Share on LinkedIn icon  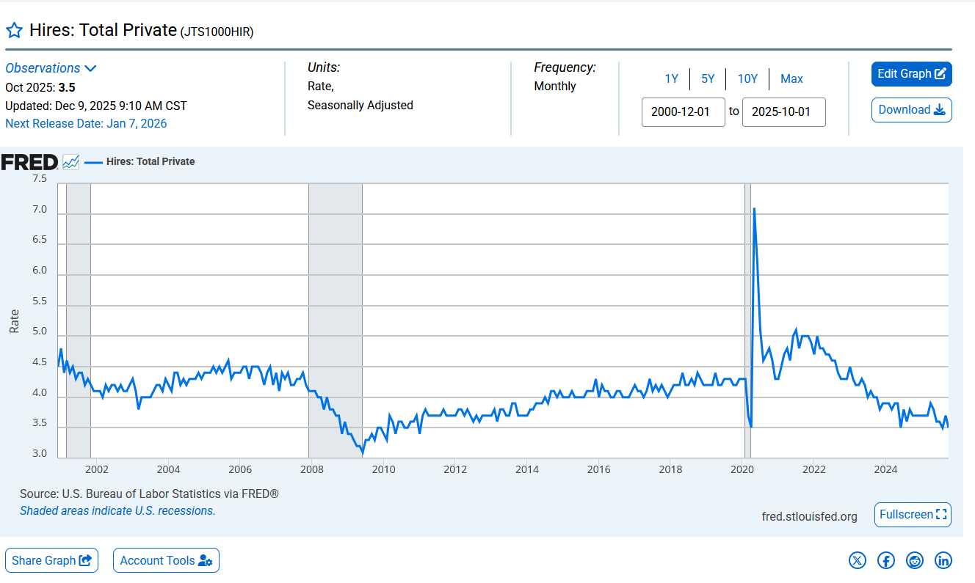pyautogui.click(x=943, y=560)
